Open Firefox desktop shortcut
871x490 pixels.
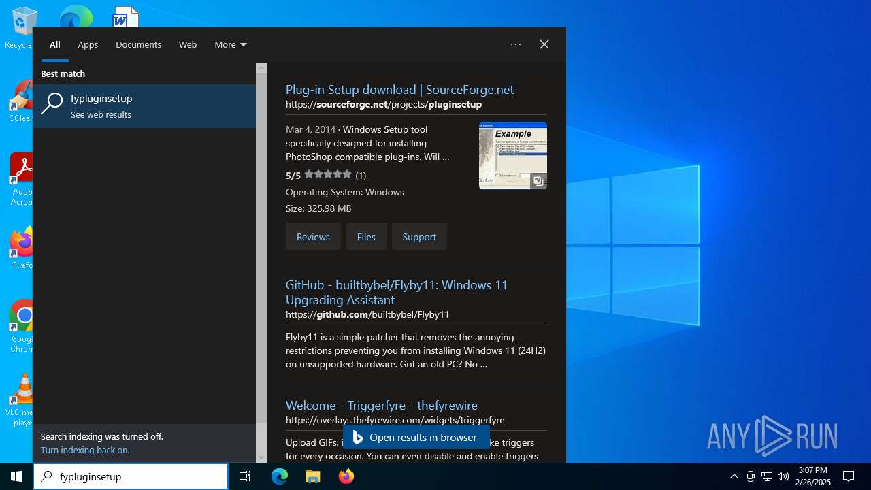point(21,248)
